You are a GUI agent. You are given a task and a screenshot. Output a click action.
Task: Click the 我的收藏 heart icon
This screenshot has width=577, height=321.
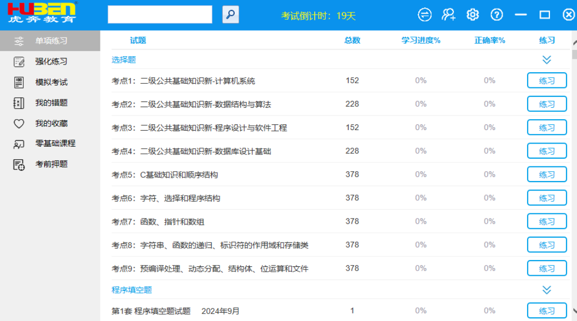(x=19, y=124)
